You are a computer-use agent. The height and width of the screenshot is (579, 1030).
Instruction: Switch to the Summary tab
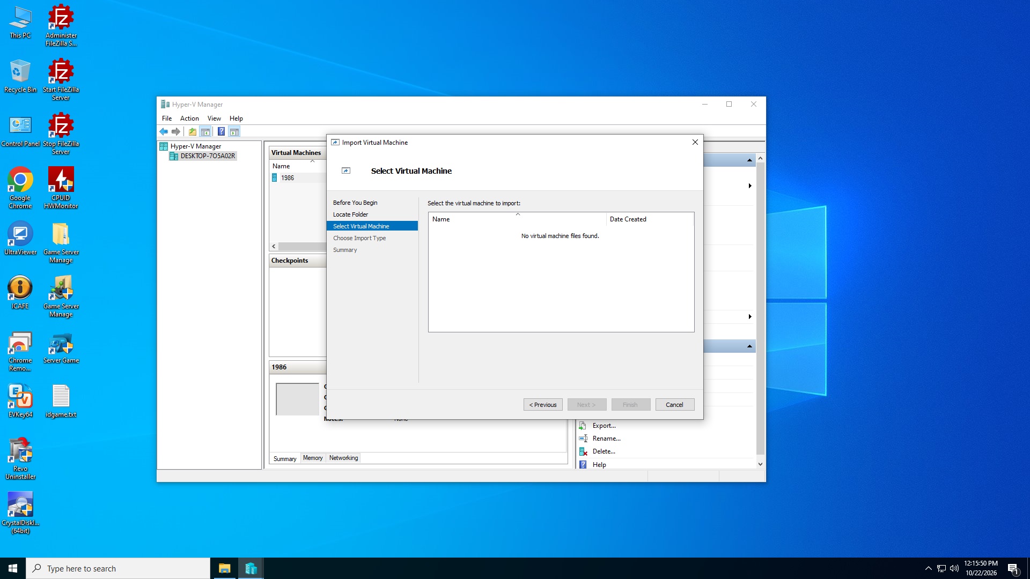click(285, 459)
